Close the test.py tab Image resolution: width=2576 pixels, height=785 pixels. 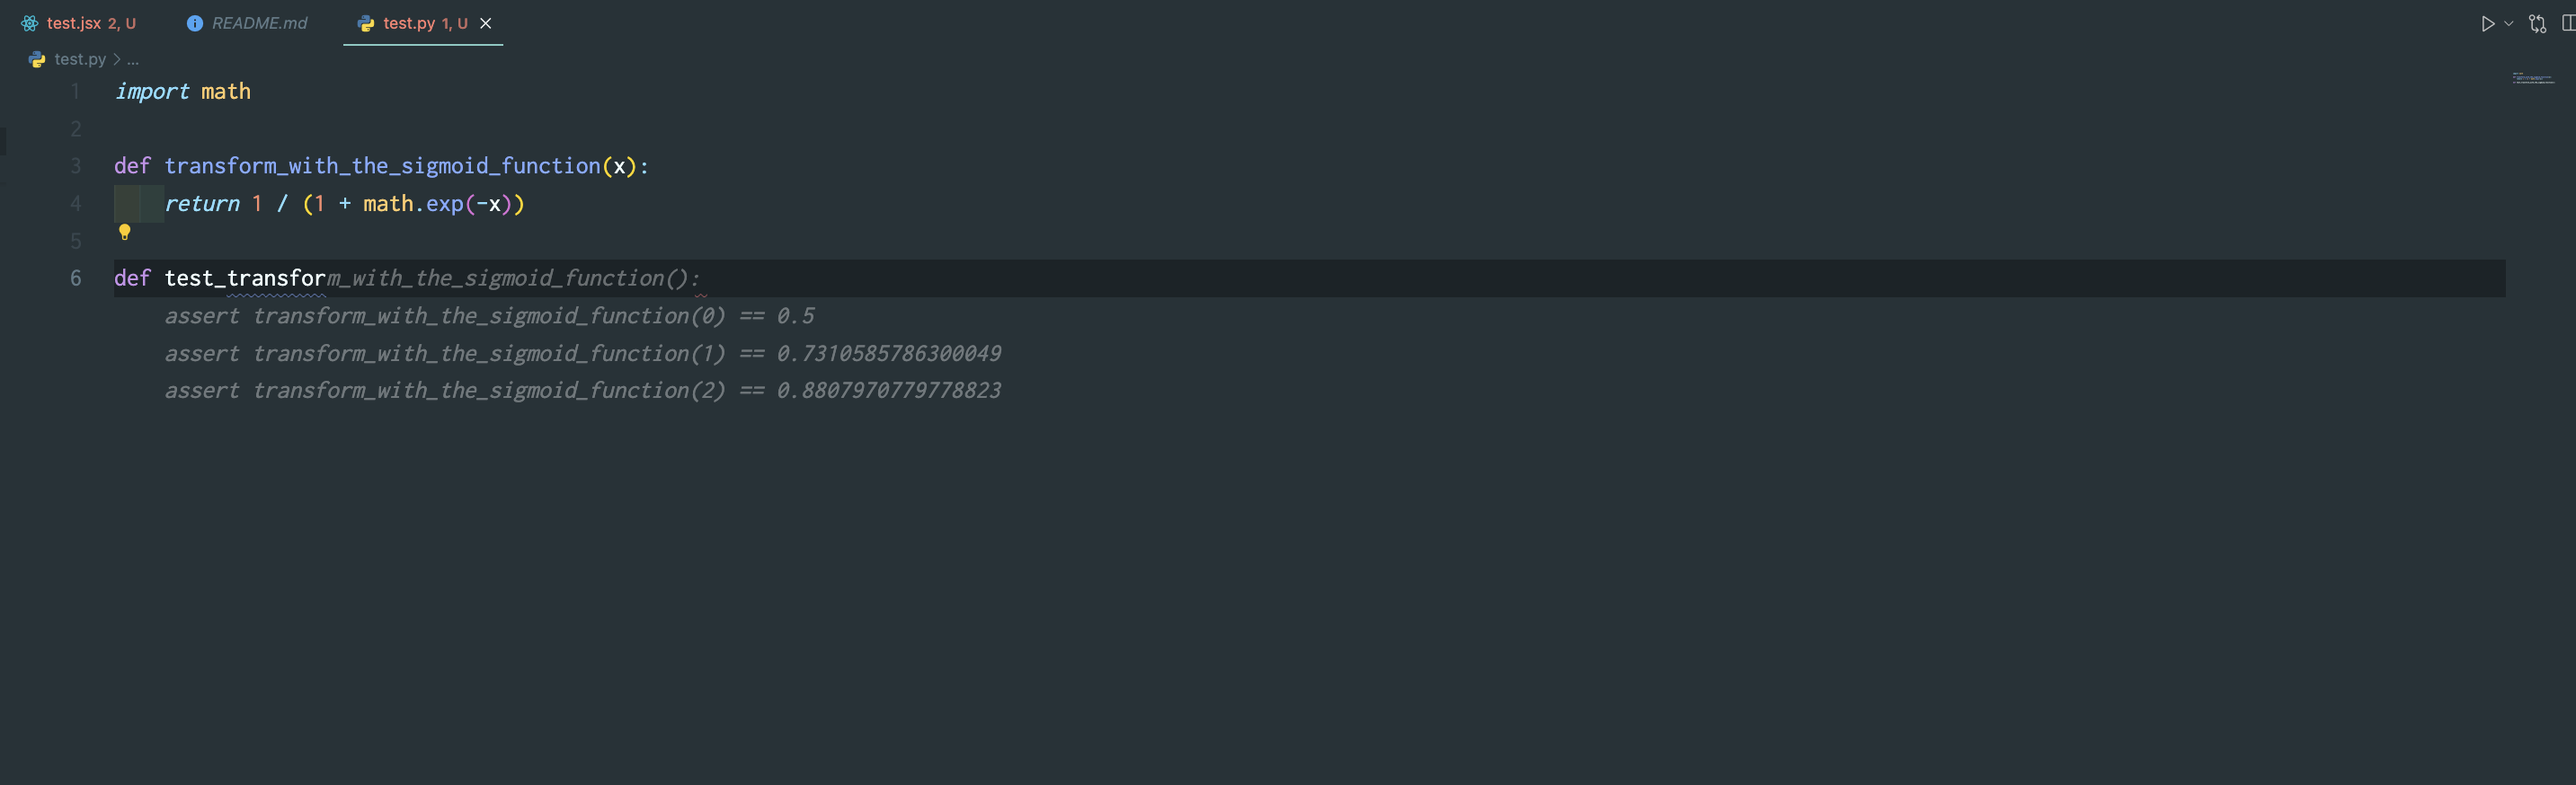[x=486, y=22]
